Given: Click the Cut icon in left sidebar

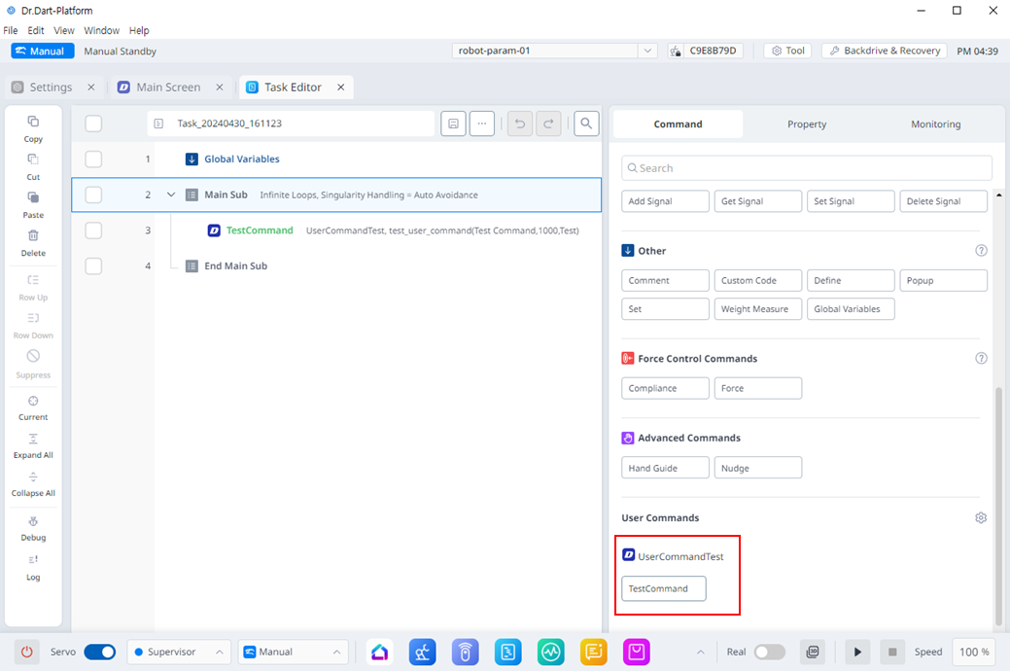Looking at the screenshot, I should [x=33, y=159].
